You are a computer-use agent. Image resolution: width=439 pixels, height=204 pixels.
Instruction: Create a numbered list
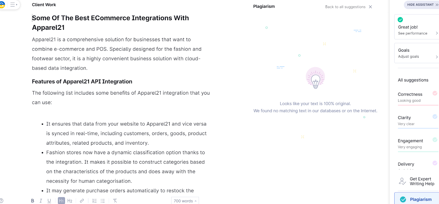tap(94, 201)
